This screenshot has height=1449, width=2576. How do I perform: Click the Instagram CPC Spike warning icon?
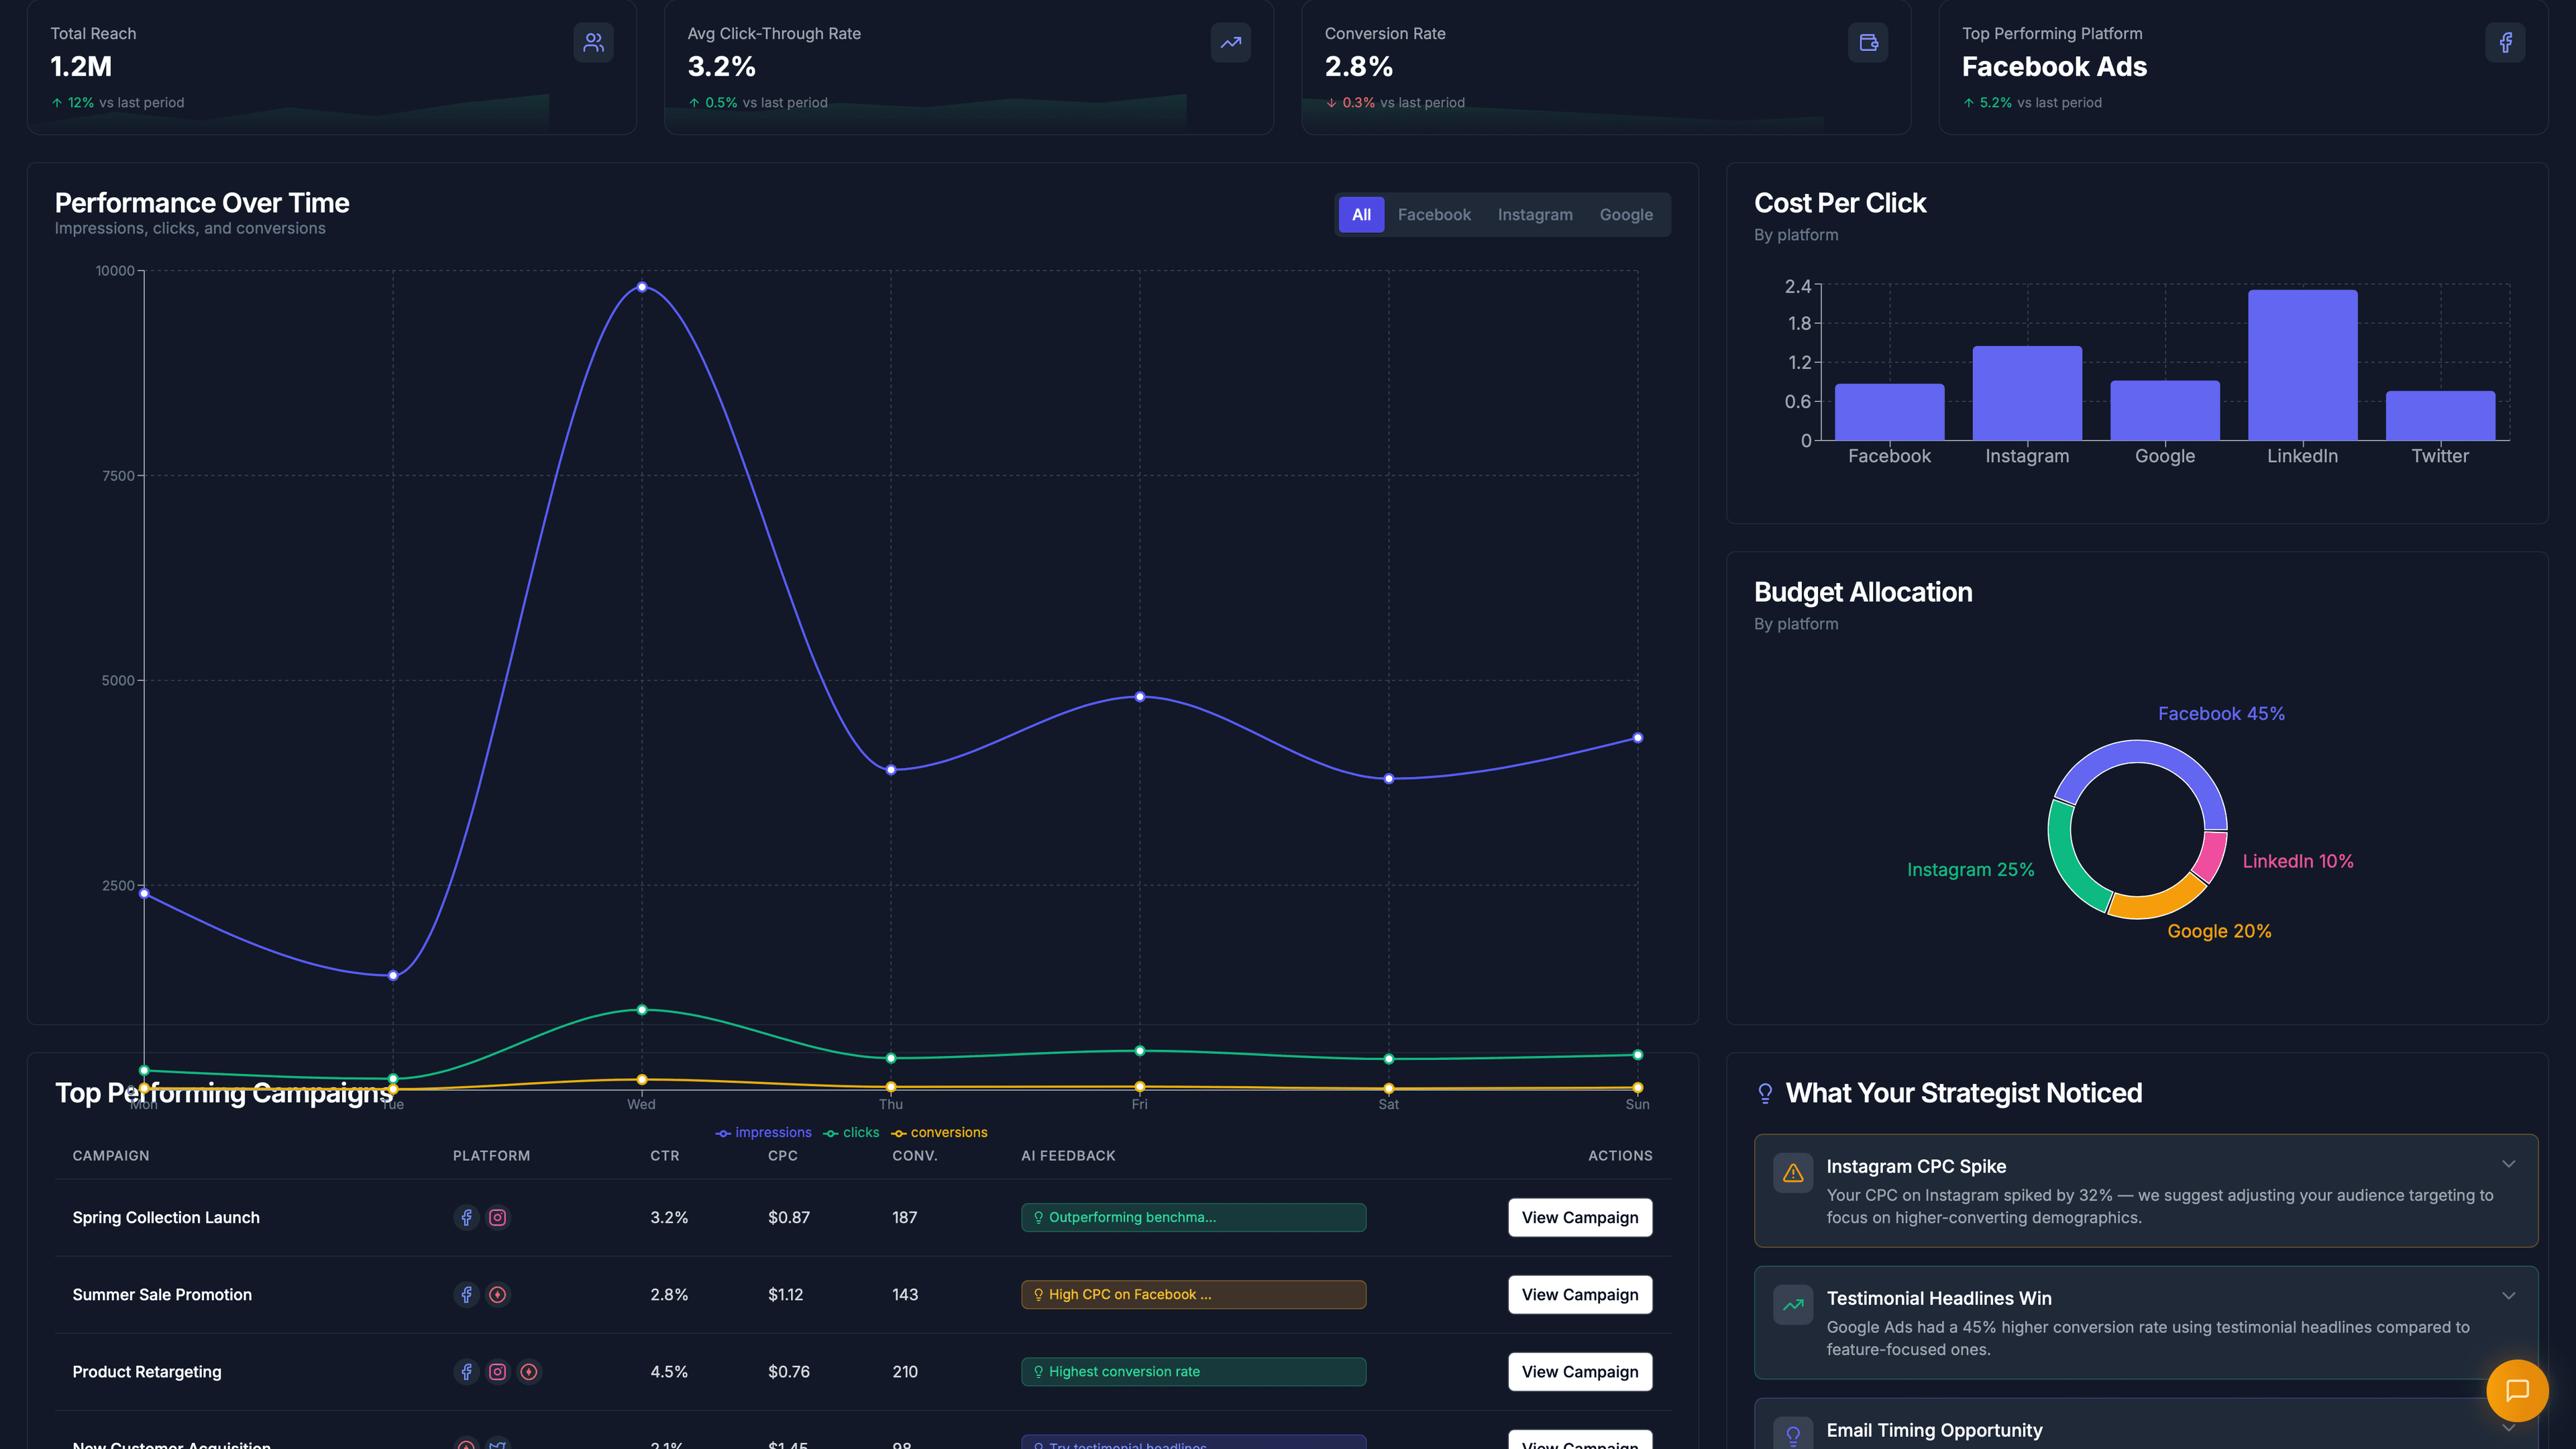tap(1792, 1172)
